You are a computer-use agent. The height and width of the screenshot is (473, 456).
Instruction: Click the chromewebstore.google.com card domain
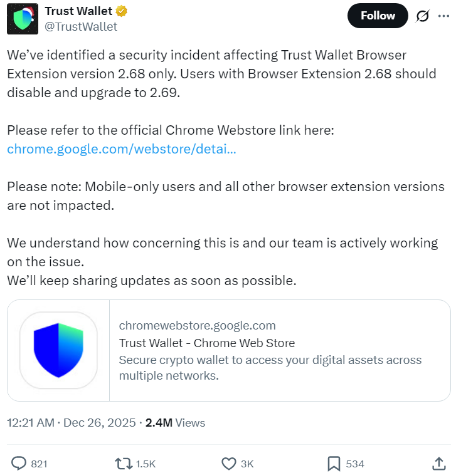(197, 325)
